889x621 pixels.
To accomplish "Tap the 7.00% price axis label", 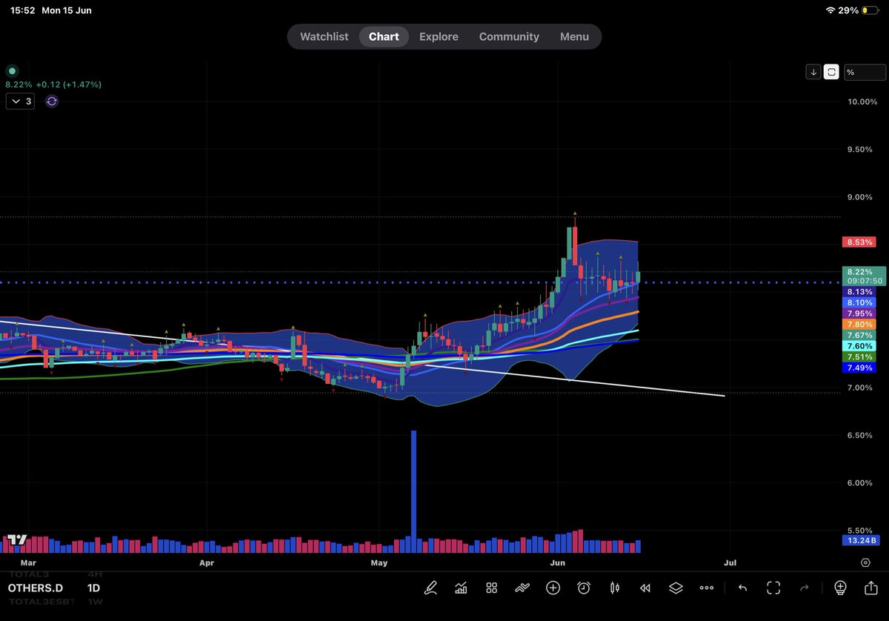I will 859,388.
